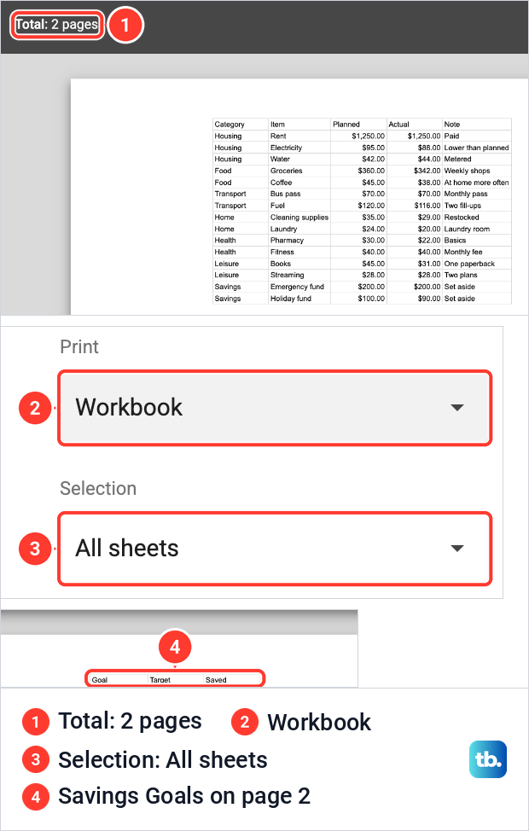Click the 'Planned' column header in preview
Image resolution: width=529 pixels, height=831 pixels.
click(346, 125)
